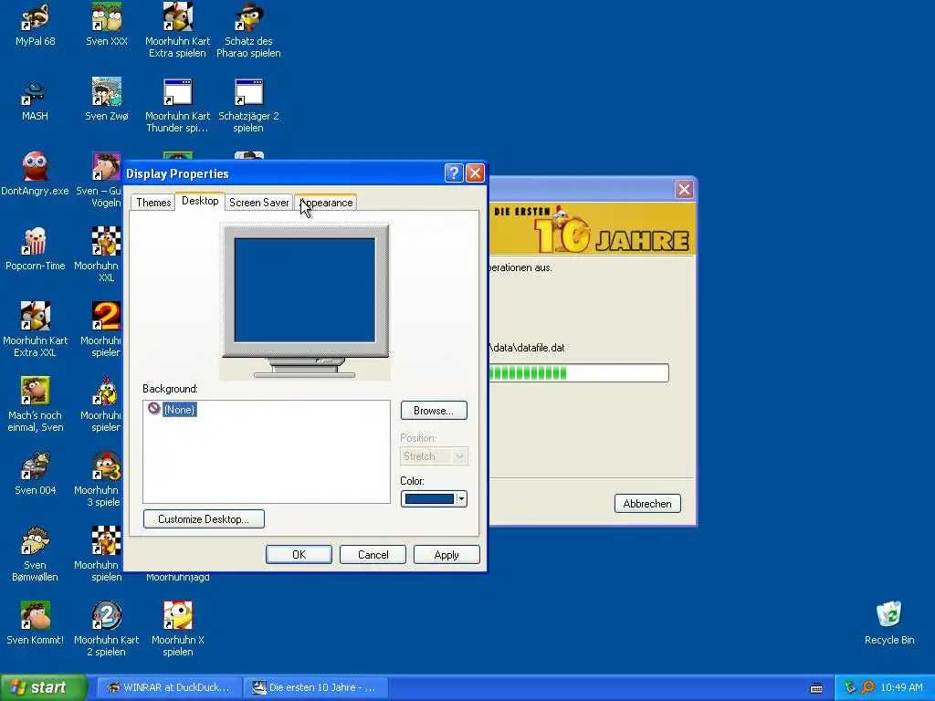The height and width of the screenshot is (701, 935).
Task: Switch to the Themes tab
Action: click(x=153, y=203)
